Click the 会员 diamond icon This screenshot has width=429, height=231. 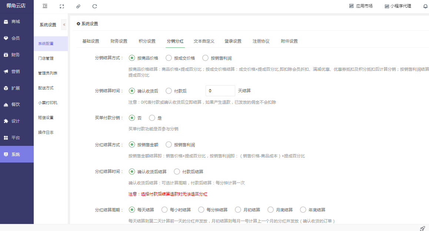coord(6,38)
